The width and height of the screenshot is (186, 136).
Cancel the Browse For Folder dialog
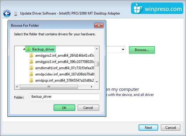88,108
